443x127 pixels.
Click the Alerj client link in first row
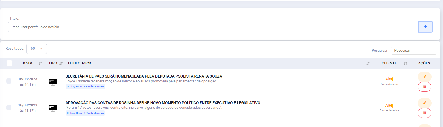coord(389,79)
